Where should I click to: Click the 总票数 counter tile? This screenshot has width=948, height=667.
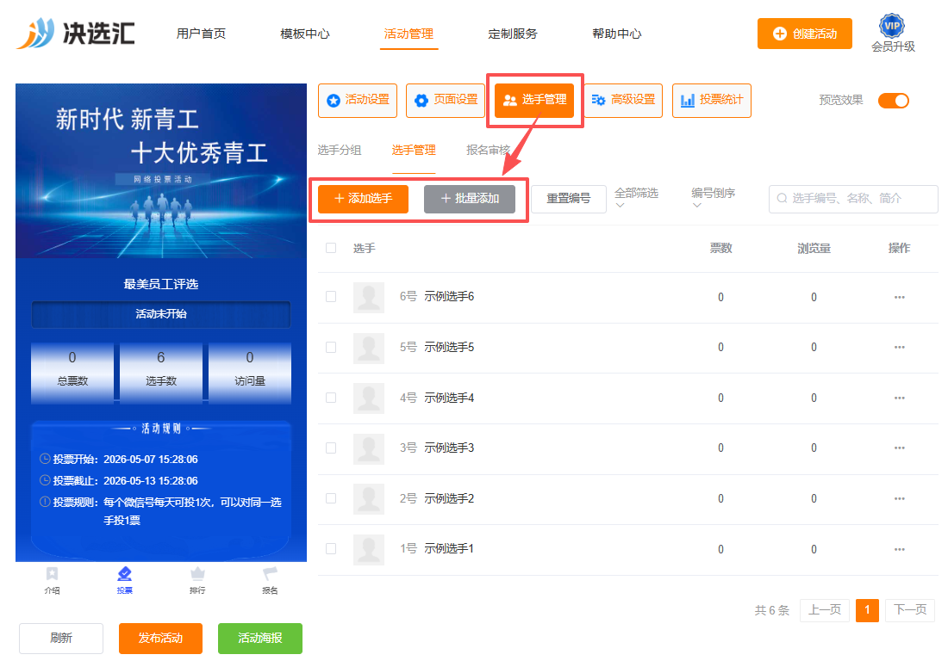[x=72, y=373]
